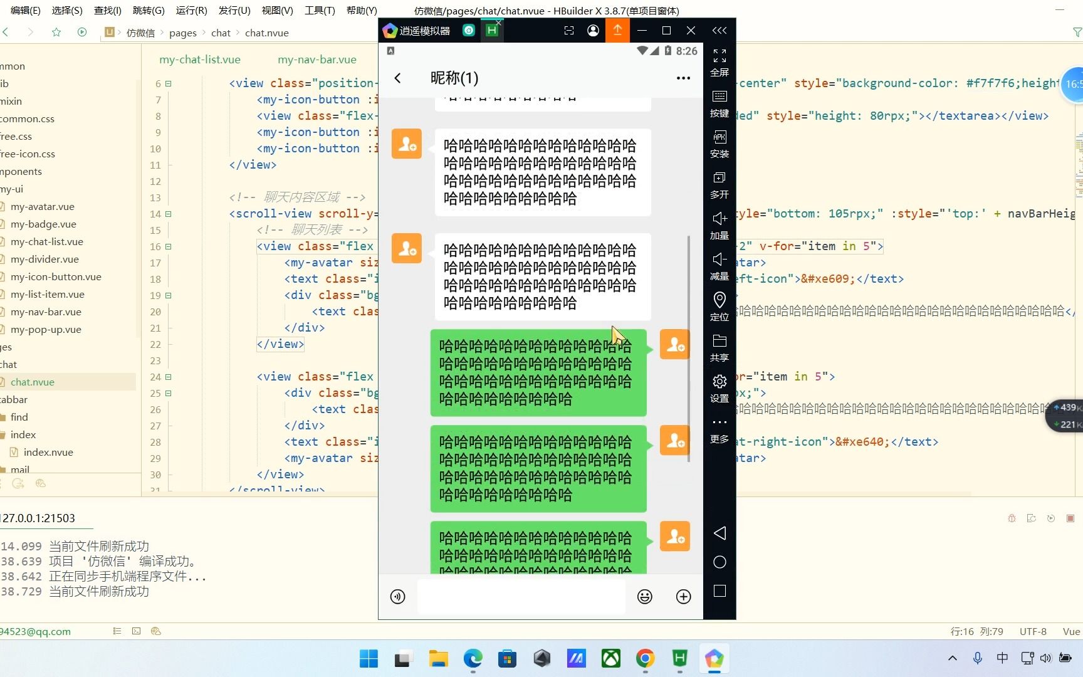The image size is (1083, 677).
Task: Collapse code fold at line 16
Action: click(x=168, y=246)
